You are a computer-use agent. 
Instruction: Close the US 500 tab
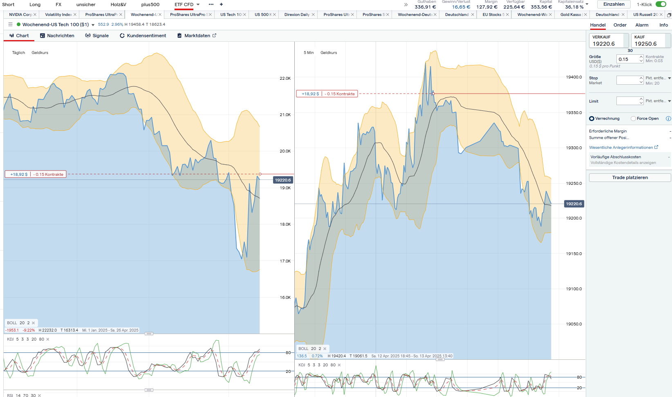tap(274, 15)
